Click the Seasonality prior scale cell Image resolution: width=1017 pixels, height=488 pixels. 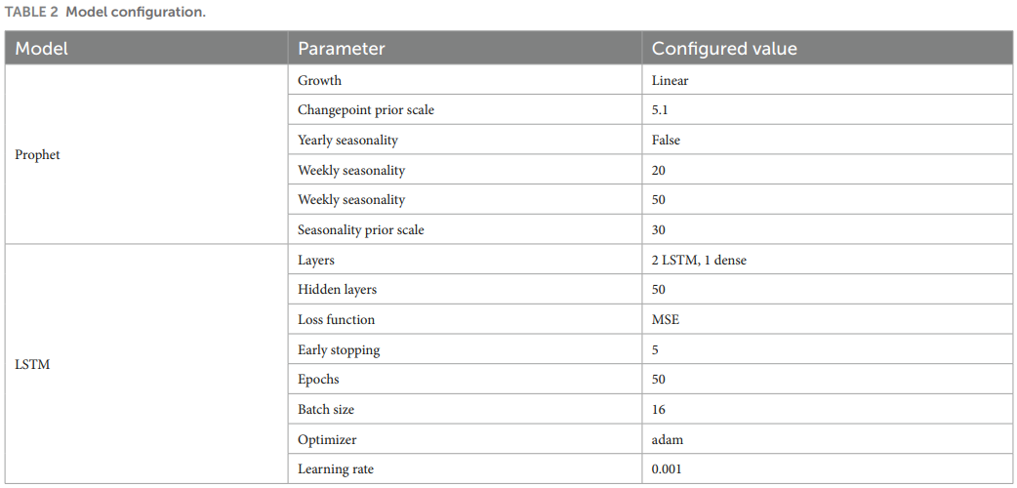point(465,229)
